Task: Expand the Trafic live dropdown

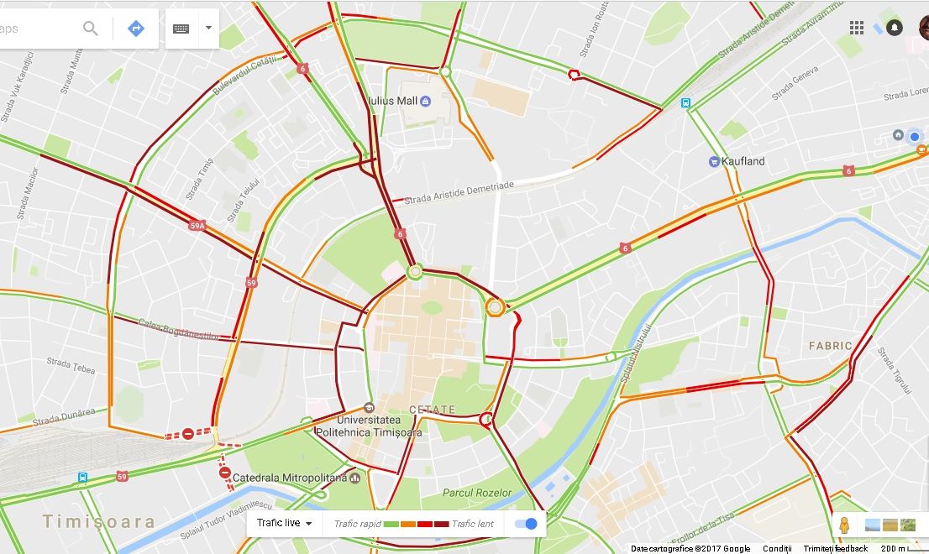Action: click(284, 523)
